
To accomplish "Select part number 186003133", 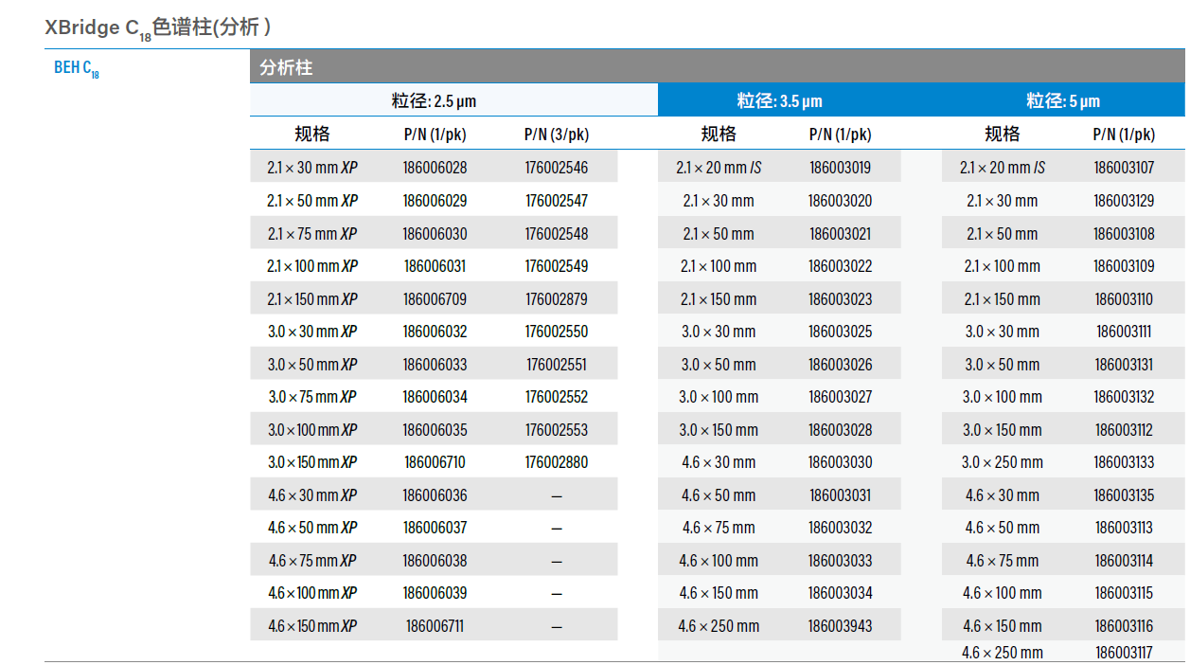I will point(1124,462).
